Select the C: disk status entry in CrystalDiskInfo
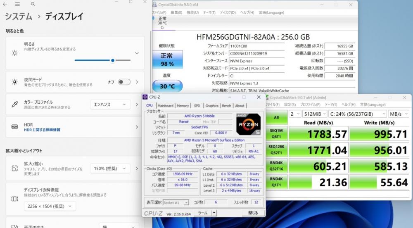 point(162,23)
